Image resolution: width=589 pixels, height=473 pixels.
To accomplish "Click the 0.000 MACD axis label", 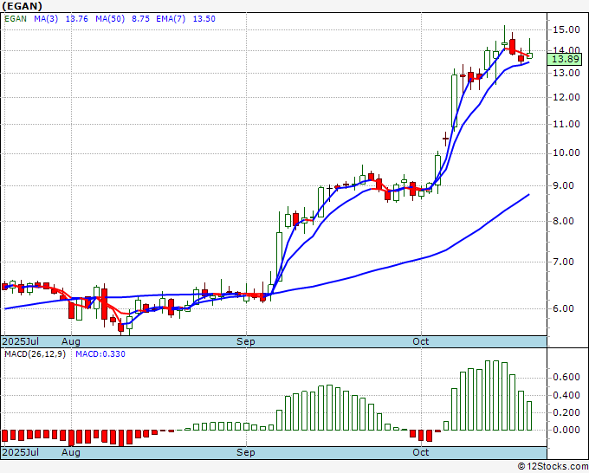I will pyautogui.click(x=566, y=430).
